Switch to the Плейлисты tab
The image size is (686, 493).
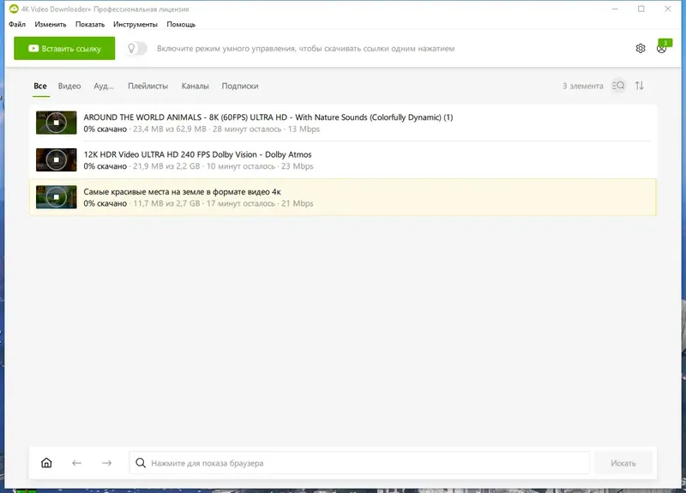point(147,87)
